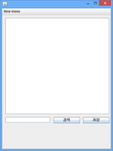The image size is (113, 151).
Task: Minimize the Java application window
Action: tap(88, 3)
